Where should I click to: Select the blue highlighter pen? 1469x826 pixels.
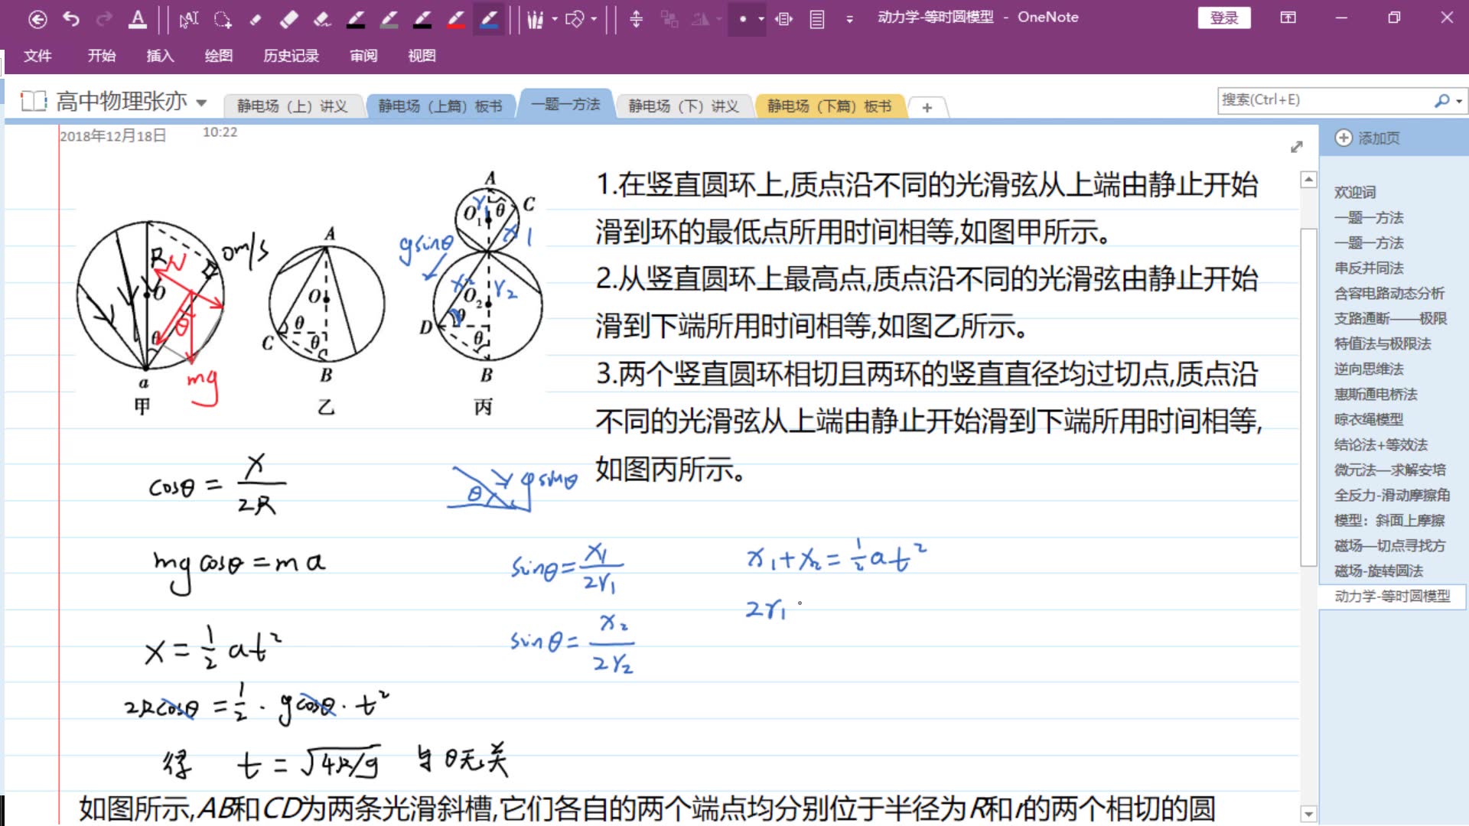point(490,21)
